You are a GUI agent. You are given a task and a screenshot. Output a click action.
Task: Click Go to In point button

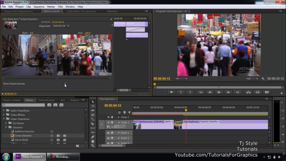pos(201,93)
